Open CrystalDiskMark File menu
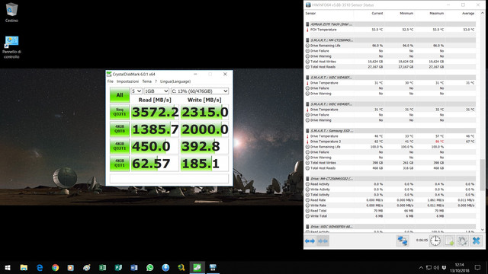This screenshot has width=488, height=274. click(110, 81)
